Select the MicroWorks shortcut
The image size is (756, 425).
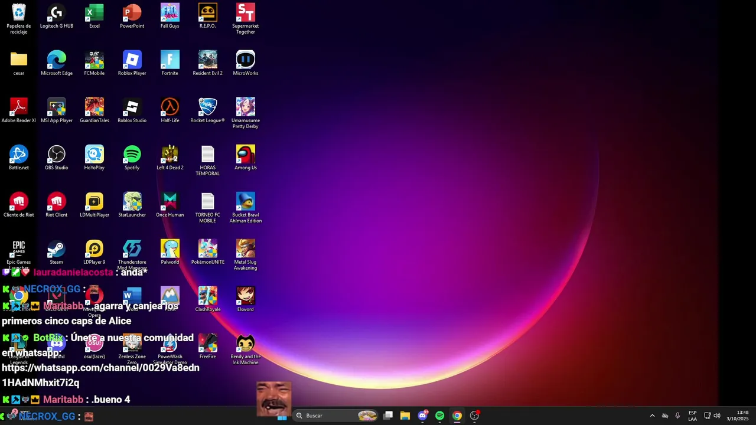pos(246,64)
